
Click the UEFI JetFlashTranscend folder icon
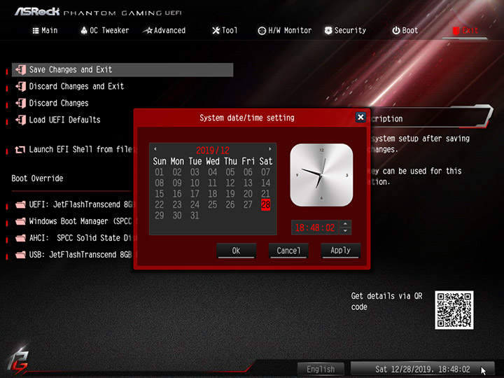click(x=20, y=204)
